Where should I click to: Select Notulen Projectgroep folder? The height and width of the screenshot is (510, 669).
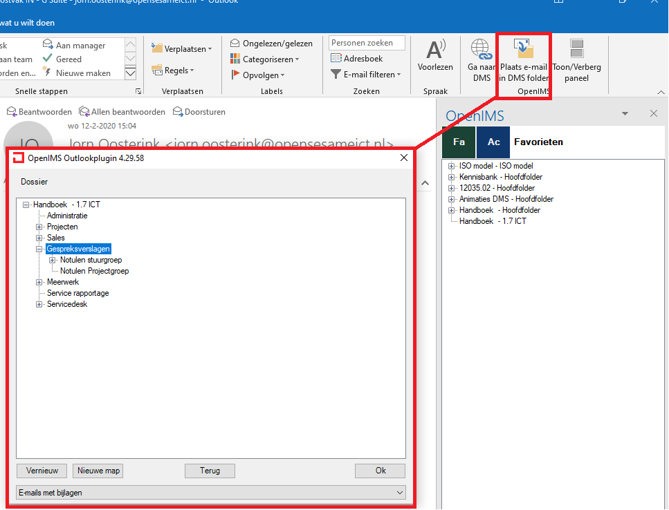coord(94,271)
